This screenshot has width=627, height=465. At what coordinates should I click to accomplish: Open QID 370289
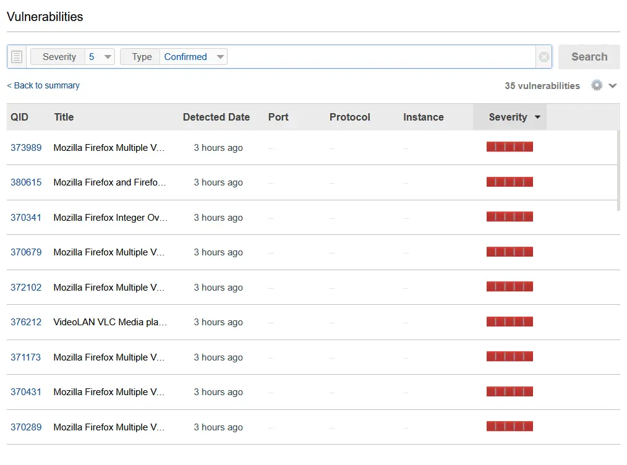click(26, 427)
